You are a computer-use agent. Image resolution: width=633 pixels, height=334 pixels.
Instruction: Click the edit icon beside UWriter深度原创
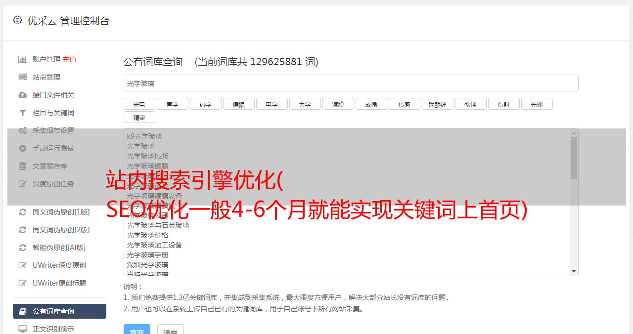(x=23, y=265)
